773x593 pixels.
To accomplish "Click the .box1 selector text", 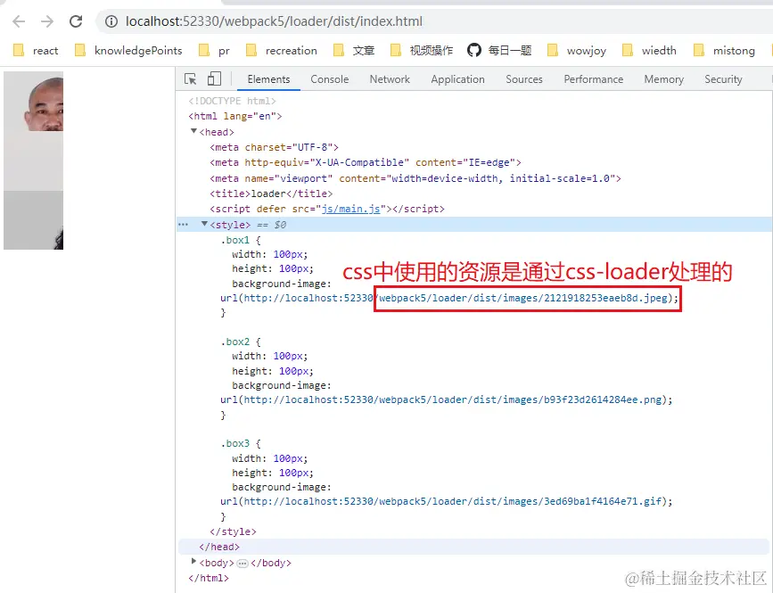I will 235,240.
